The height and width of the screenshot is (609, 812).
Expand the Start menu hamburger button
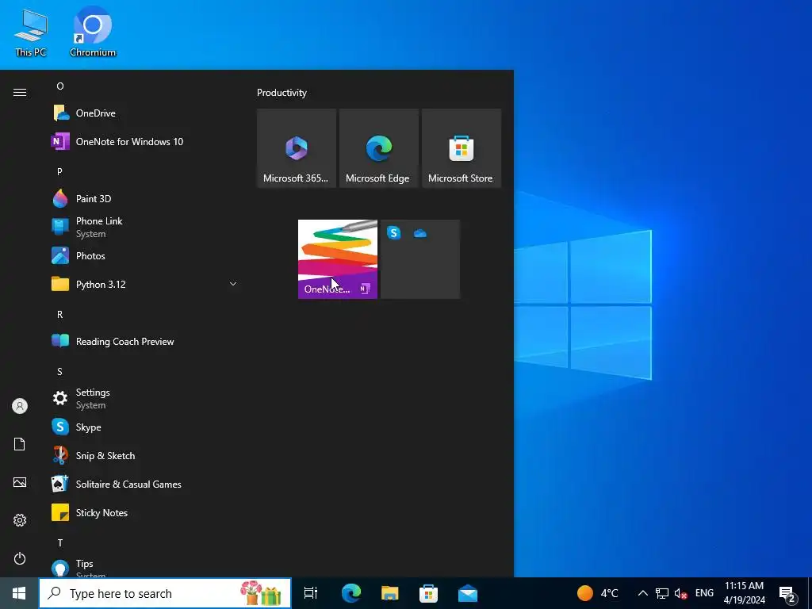pyautogui.click(x=20, y=92)
